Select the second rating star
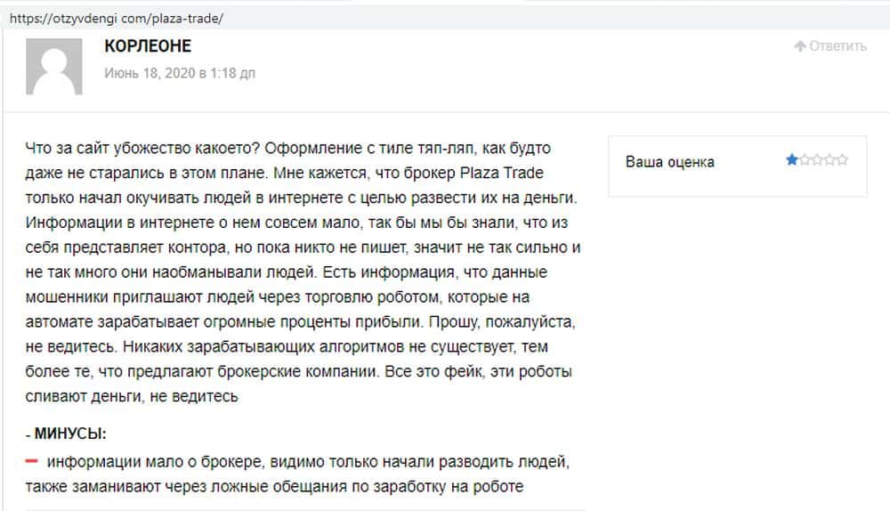Viewport: 890px width, 511px height. tap(804, 160)
